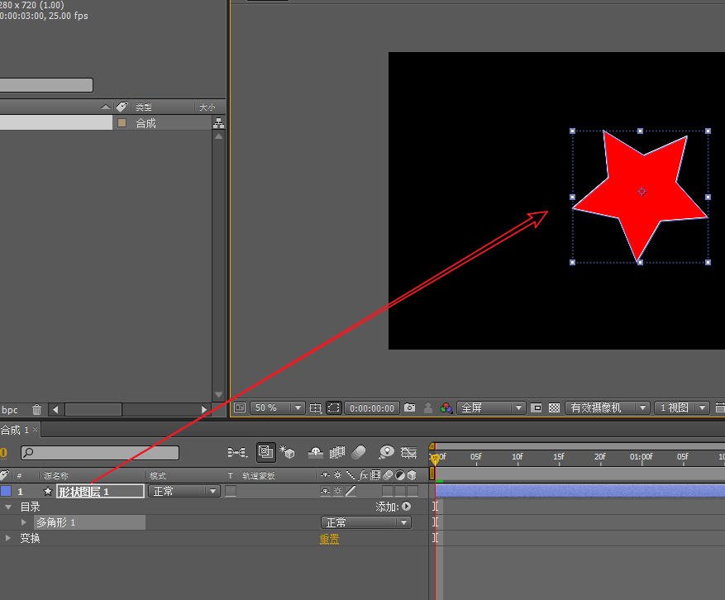
Task: Toggle the transparency grid checkerboard
Action: 554,407
